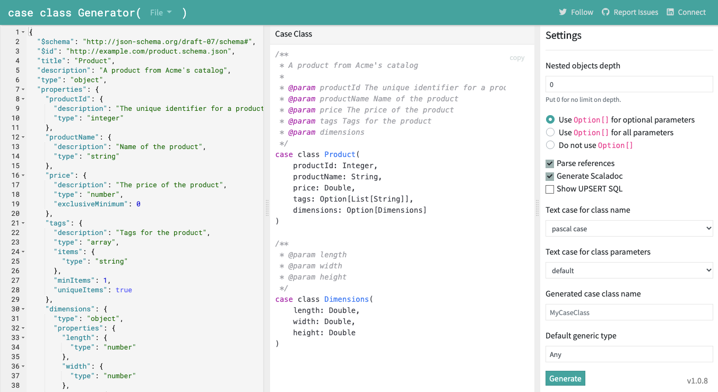Follow the project on Twitter
This screenshot has width=718, height=392.
576,12
